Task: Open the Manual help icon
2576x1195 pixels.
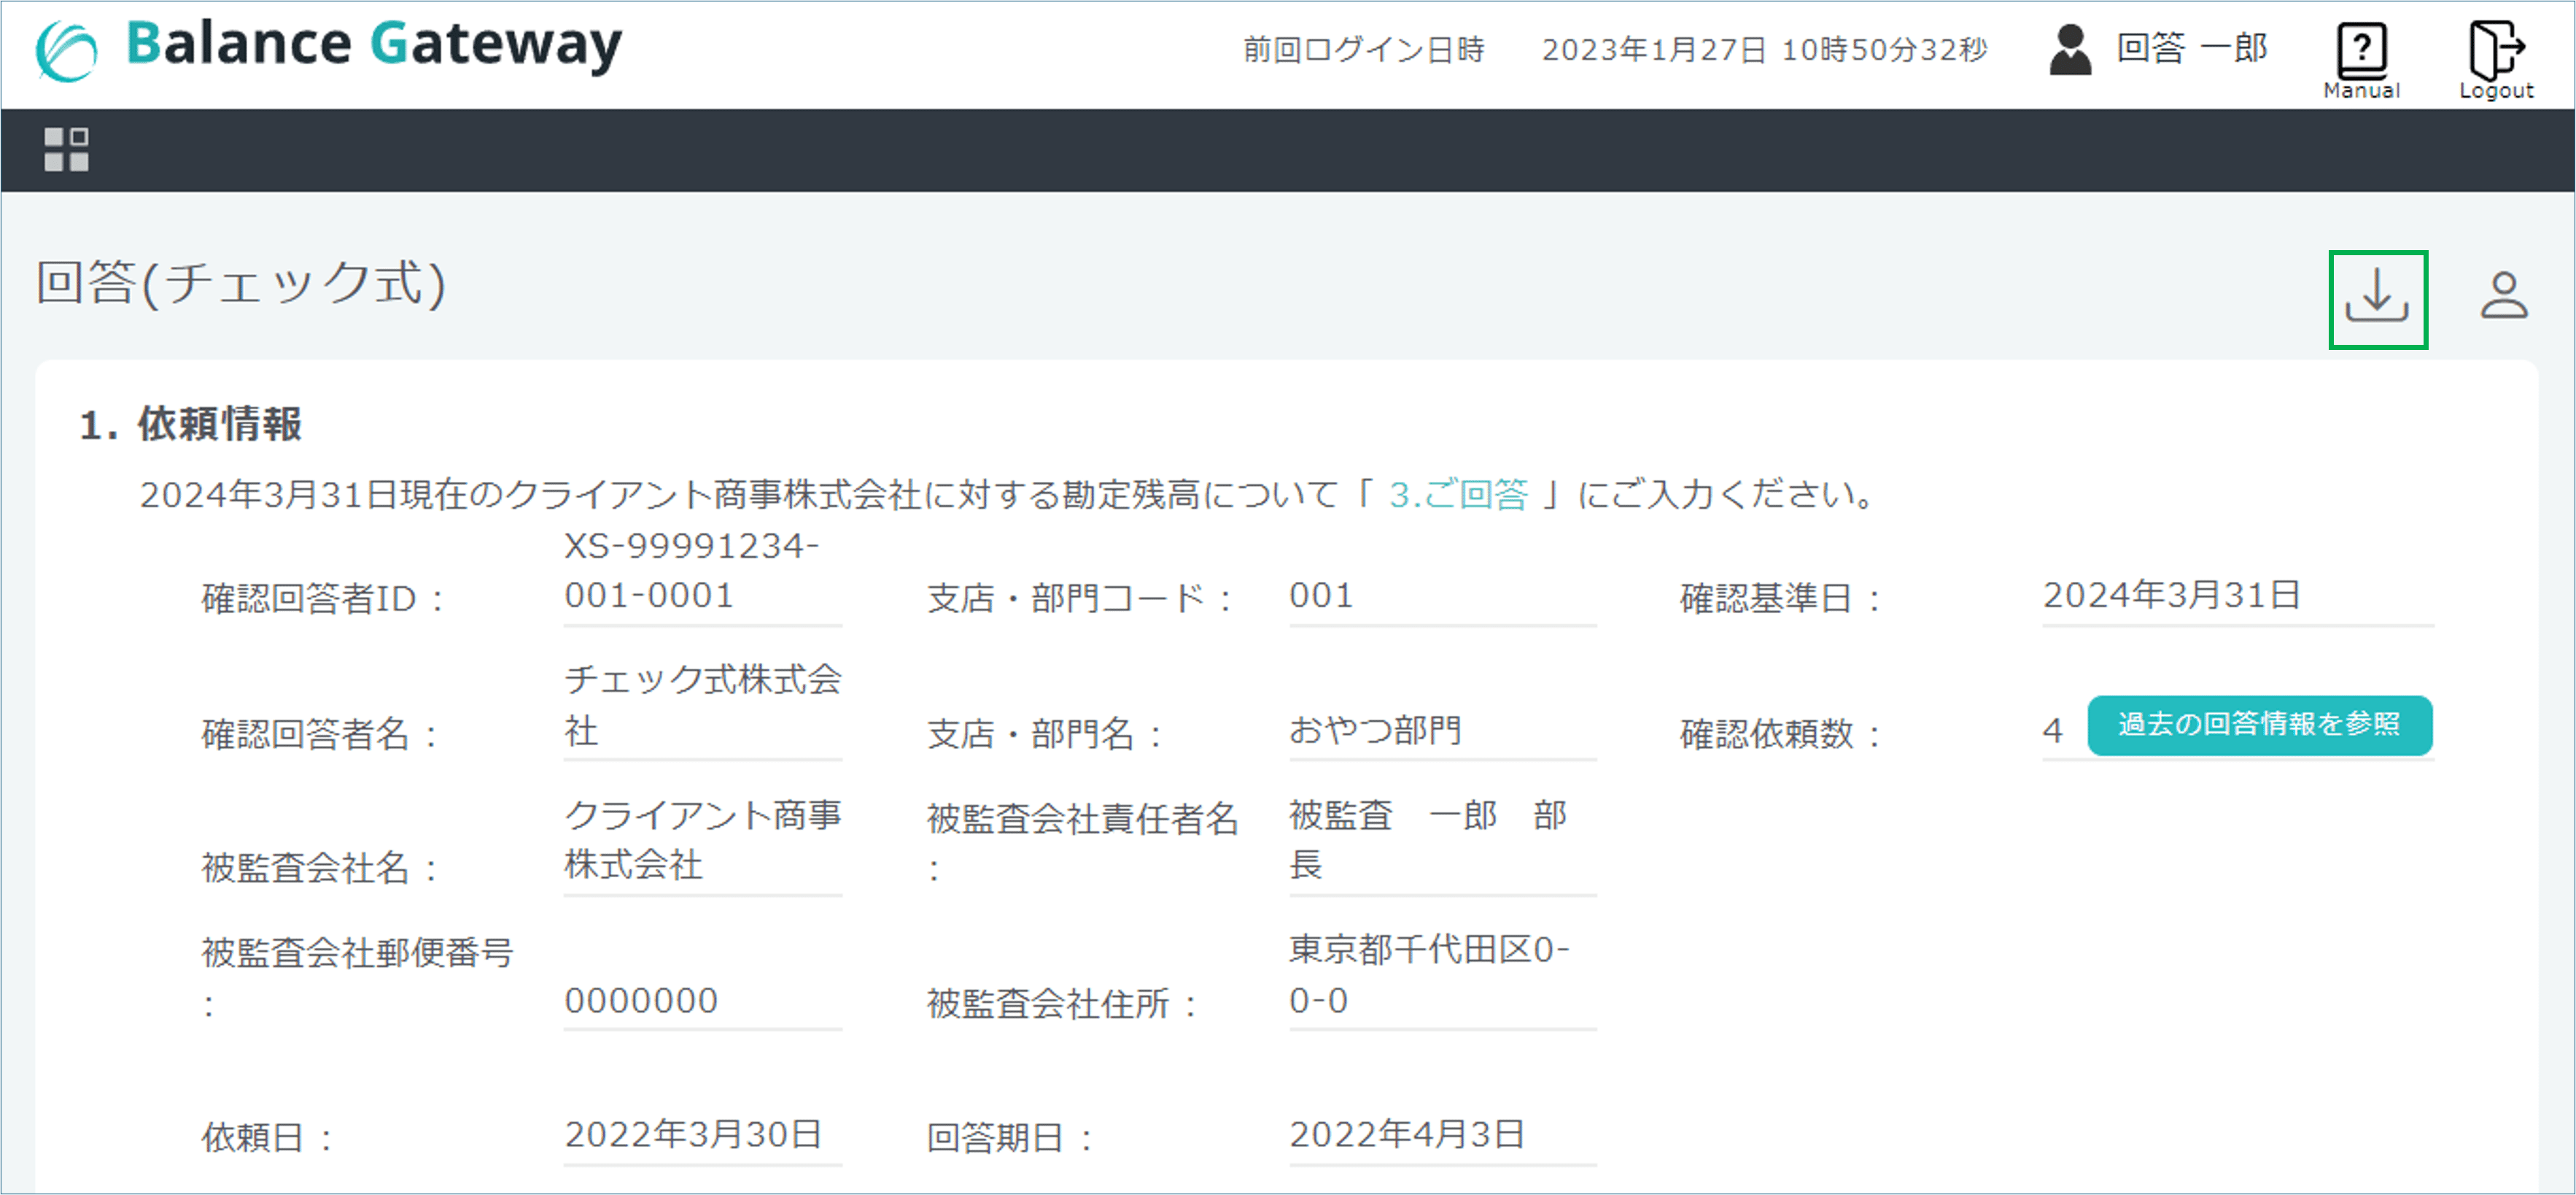Action: click(x=2361, y=59)
